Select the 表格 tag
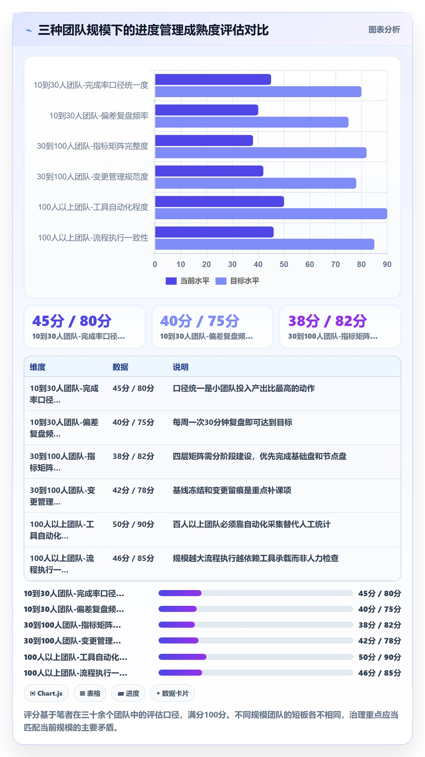 (x=90, y=693)
